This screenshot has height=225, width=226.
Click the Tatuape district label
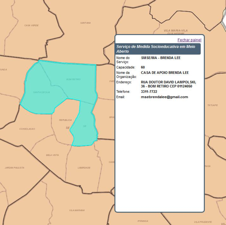pos(212,105)
